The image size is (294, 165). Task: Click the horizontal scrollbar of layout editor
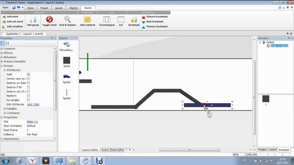pos(190,150)
